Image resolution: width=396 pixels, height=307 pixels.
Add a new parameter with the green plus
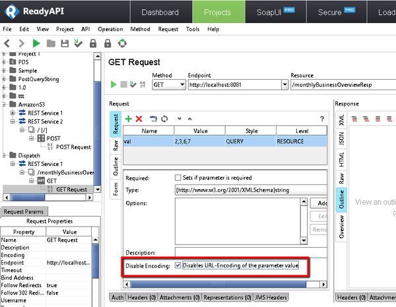[x=129, y=118]
